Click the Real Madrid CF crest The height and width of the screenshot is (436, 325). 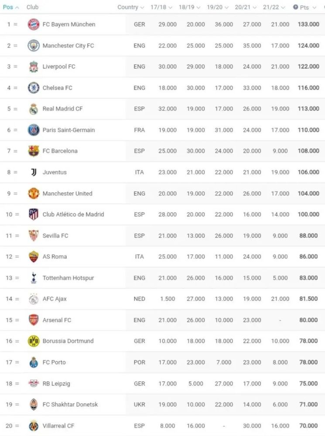[34, 109]
